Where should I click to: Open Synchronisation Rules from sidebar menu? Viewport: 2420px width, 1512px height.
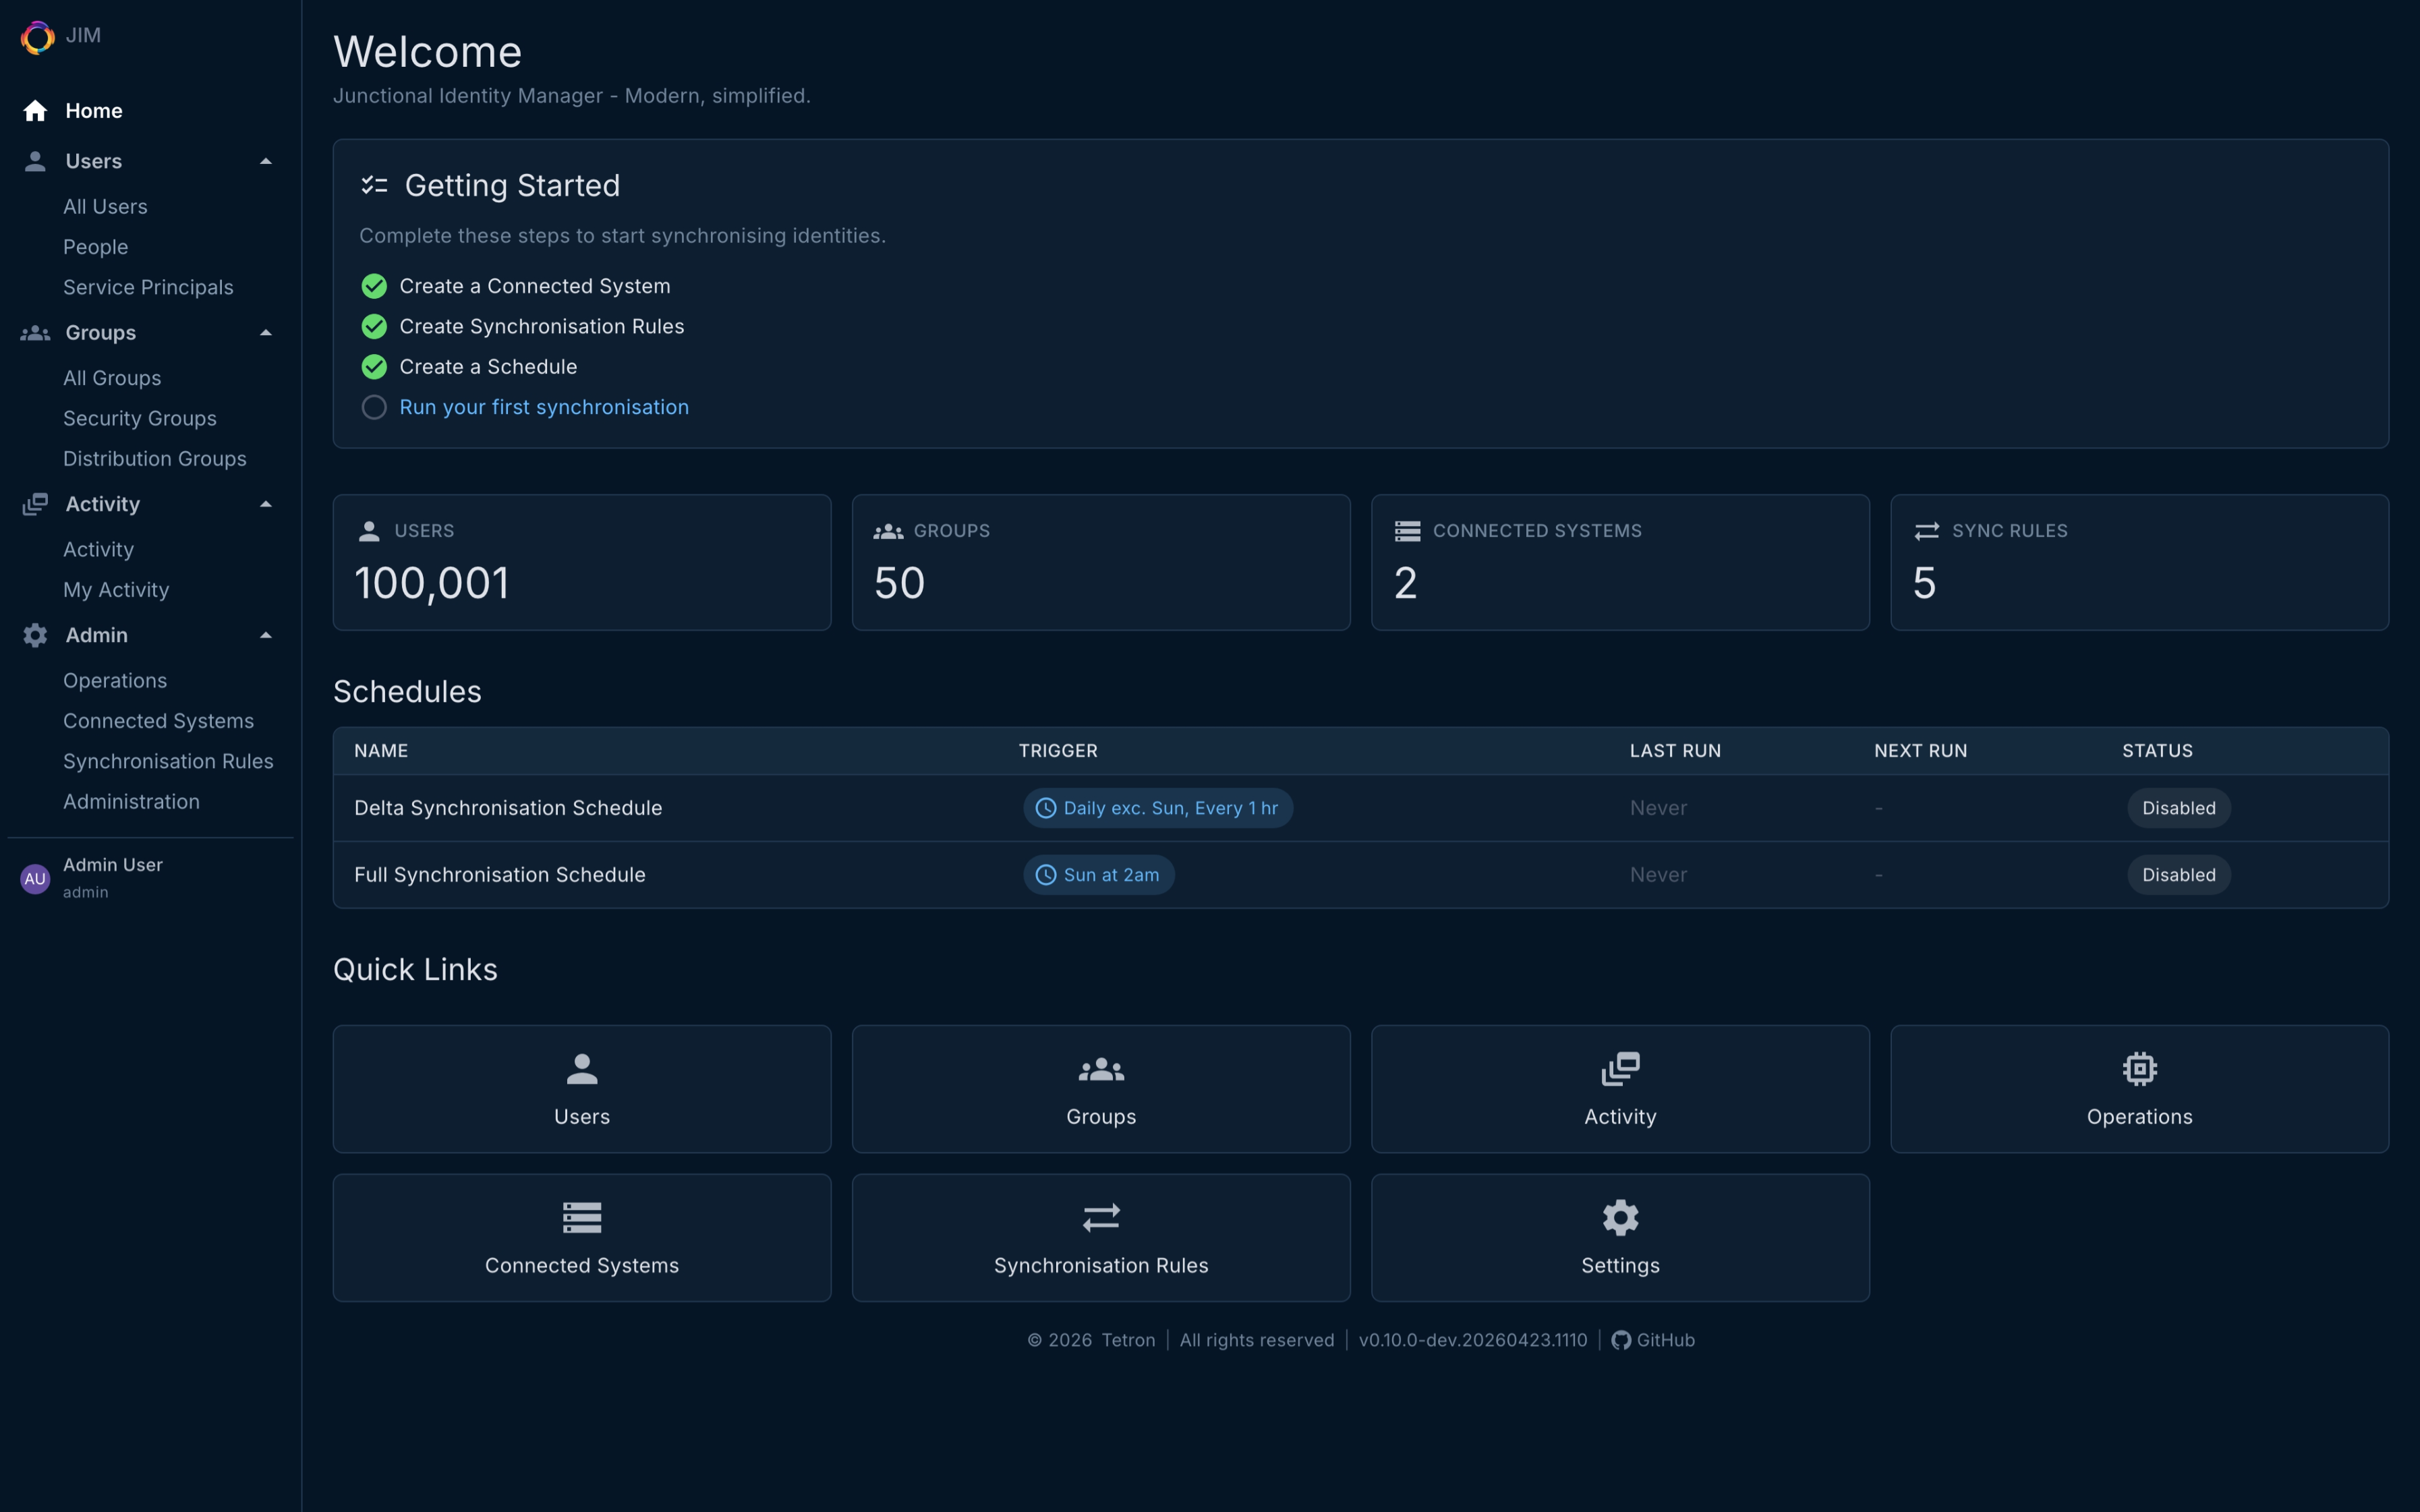168,761
